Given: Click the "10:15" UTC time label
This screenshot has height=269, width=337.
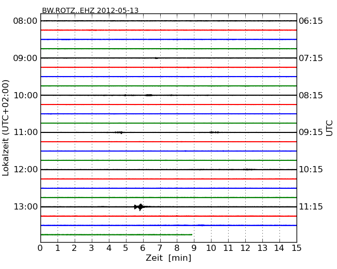Looking at the screenshot, I should point(311,170).
